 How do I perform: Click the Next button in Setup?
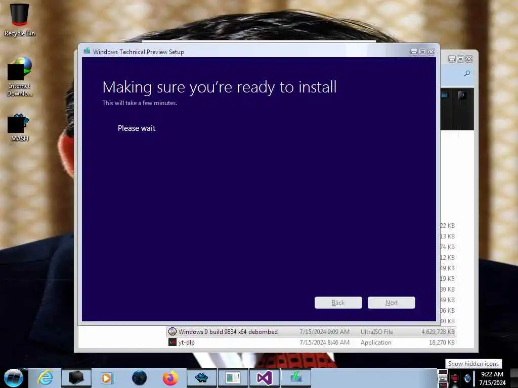[392, 303]
